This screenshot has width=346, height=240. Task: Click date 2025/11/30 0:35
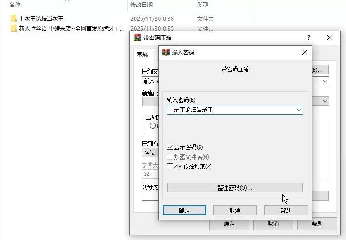coord(152,28)
